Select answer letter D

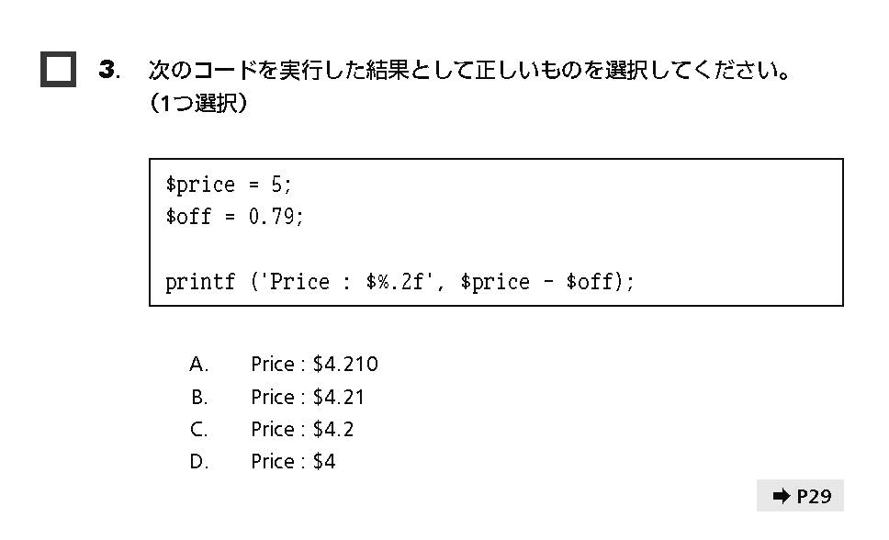coord(199,462)
